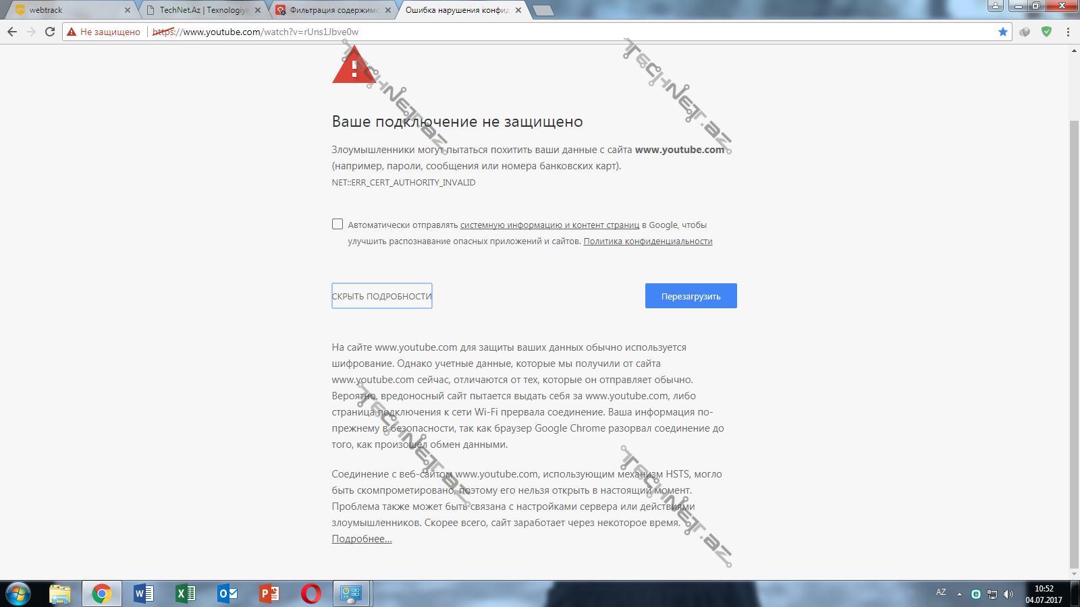Open the green Adguard shield extension
The width and height of the screenshot is (1080, 607).
(x=1046, y=32)
